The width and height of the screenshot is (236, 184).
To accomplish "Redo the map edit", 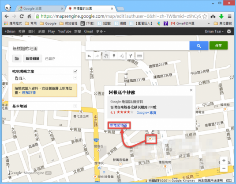I will 97,56.
